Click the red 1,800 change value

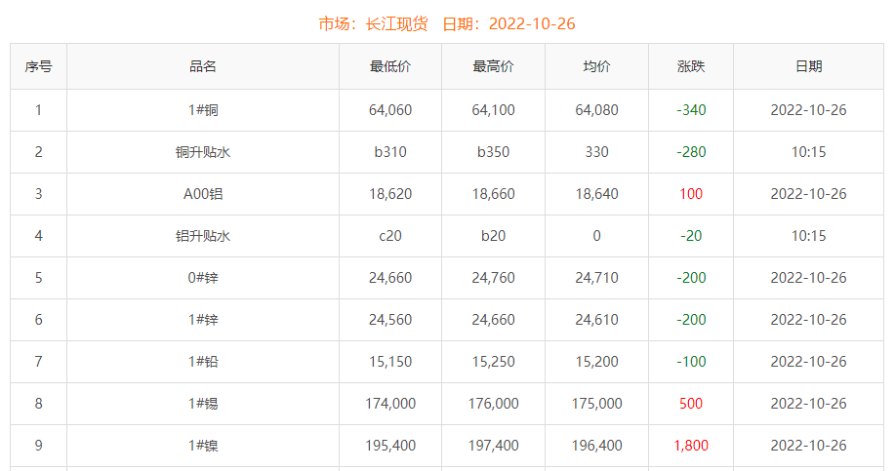pyautogui.click(x=691, y=446)
